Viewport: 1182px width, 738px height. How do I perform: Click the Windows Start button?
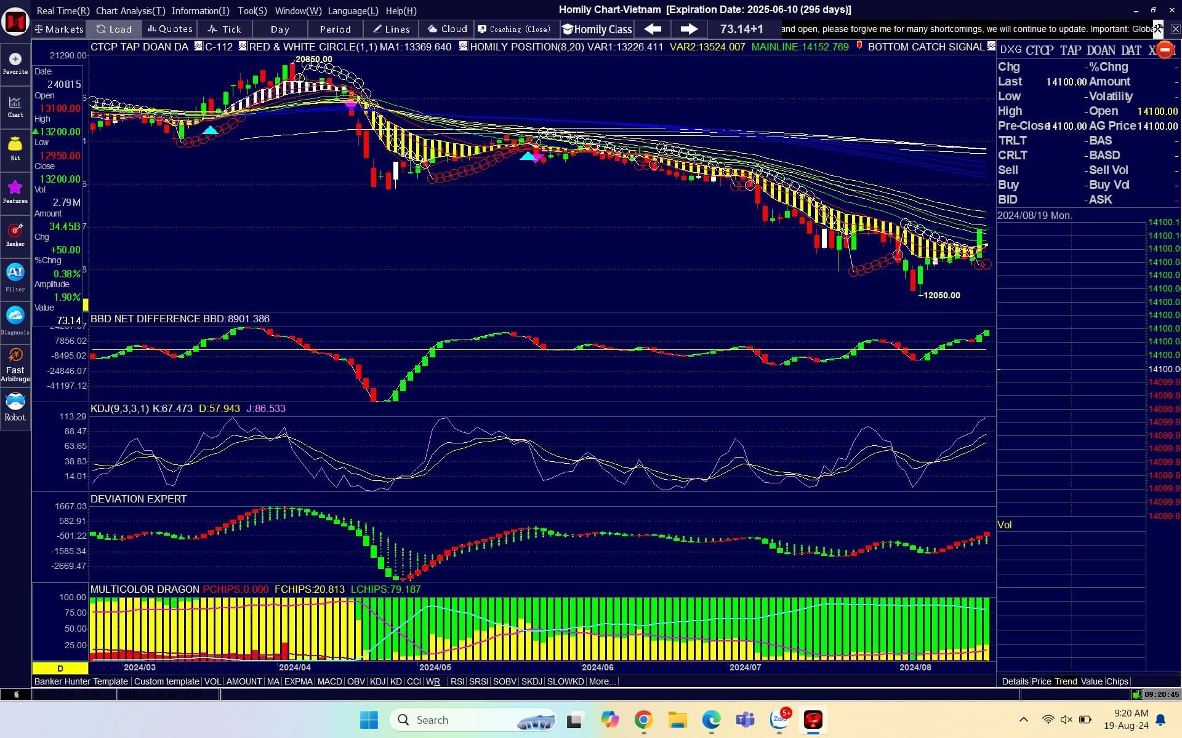[369, 720]
